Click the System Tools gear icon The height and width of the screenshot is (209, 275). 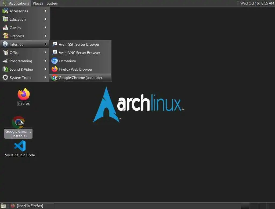point(5,77)
